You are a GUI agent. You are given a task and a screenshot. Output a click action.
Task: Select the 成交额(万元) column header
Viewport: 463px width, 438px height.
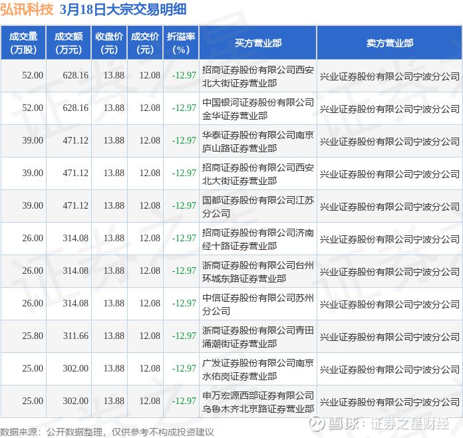69,43
